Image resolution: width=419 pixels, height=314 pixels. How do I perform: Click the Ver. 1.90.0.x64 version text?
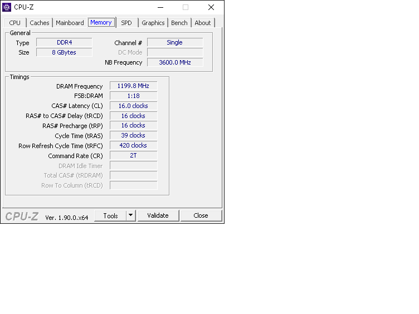tap(66, 218)
